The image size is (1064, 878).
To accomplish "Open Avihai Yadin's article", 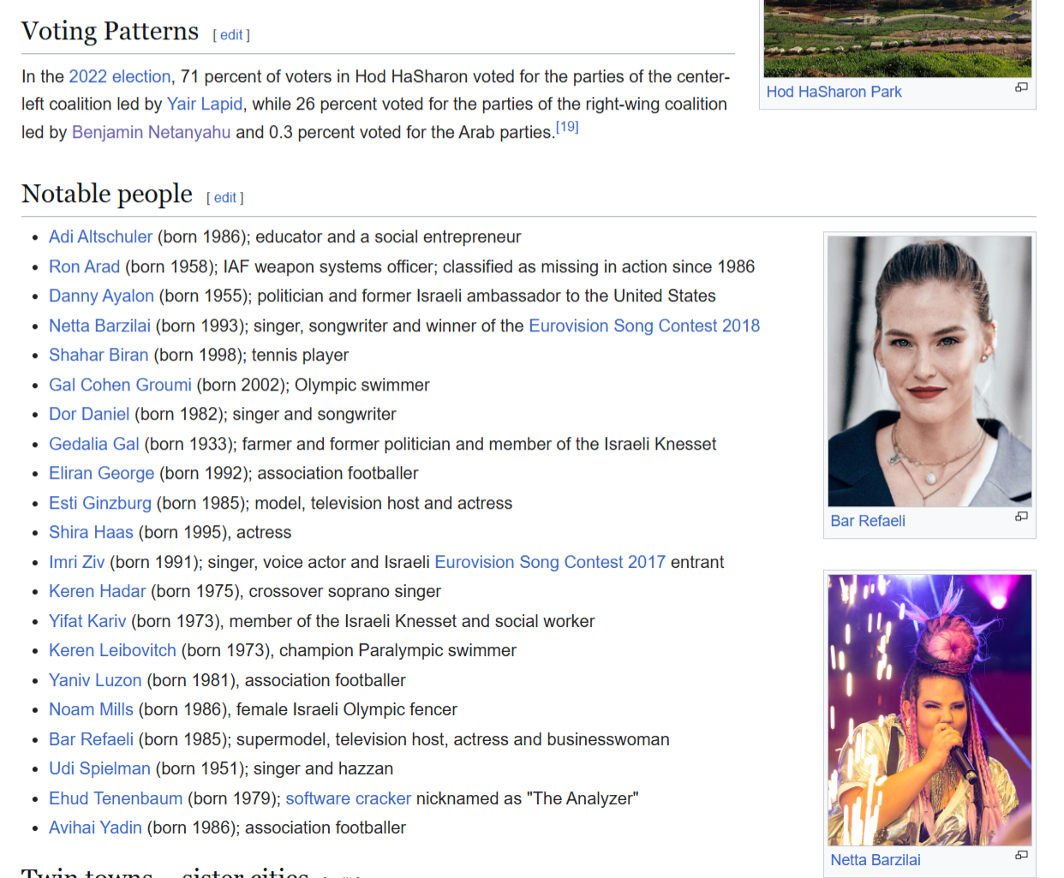I will point(95,827).
